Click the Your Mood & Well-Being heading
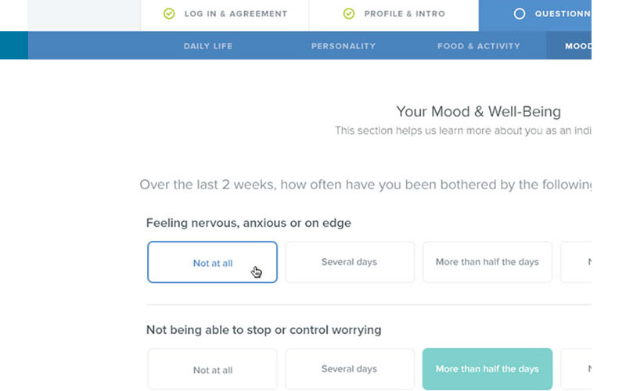626x391 pixels. [x=478, y=112]
